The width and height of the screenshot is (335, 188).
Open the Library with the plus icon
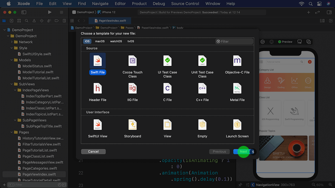point(309,12)
